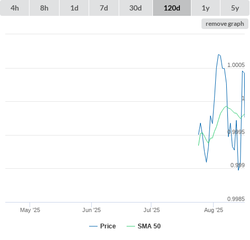Click the active 120d tab
This screenshot has width=250, height=240.
(172, 8)
